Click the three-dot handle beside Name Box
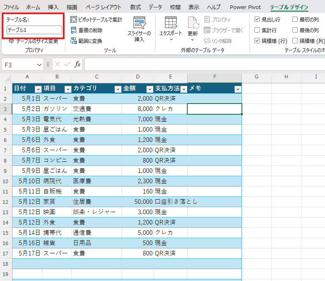325x281 pixels. 48,64
